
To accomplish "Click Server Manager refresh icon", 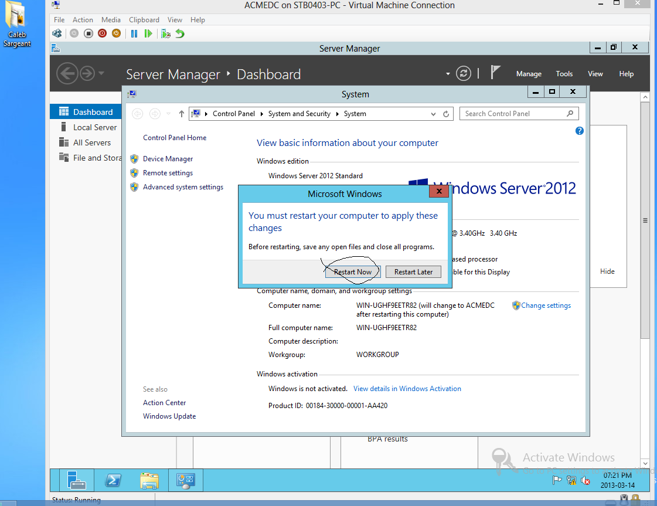I will point(464,74).
